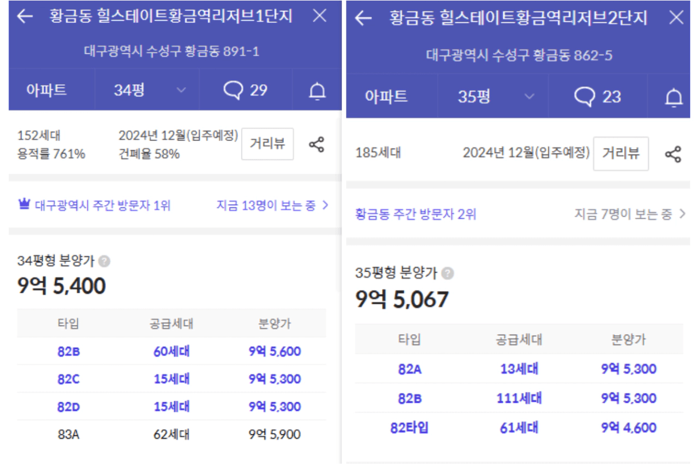Image resolution: width=700 pixels, height=467 pixels.
Task: Click the 9억 5,400 average price
Action: (61, 285)
